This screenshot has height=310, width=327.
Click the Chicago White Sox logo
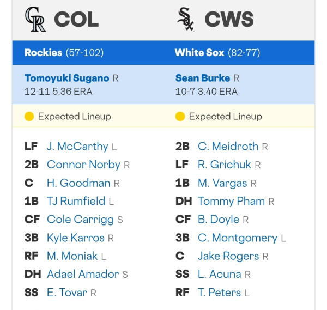pyautogui.click(x=186, y=19)
